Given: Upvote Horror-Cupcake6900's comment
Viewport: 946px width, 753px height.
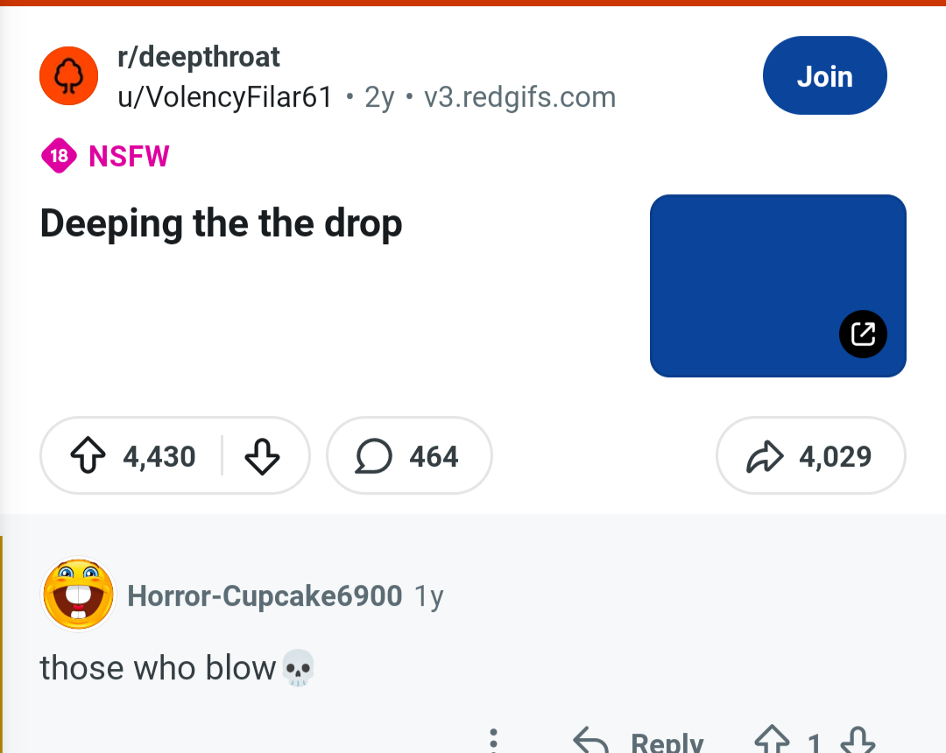Looking at the screenshot, I should click(x=773, y=742).
